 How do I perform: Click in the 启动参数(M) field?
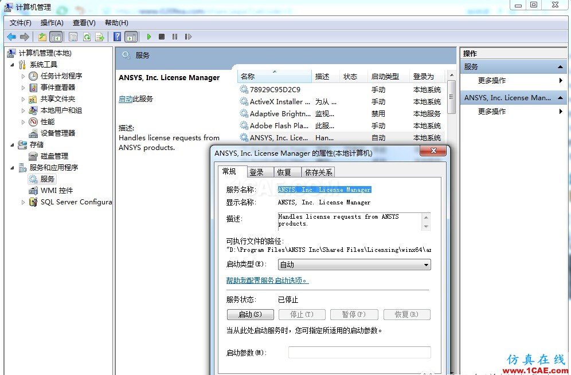coord(359,352)
